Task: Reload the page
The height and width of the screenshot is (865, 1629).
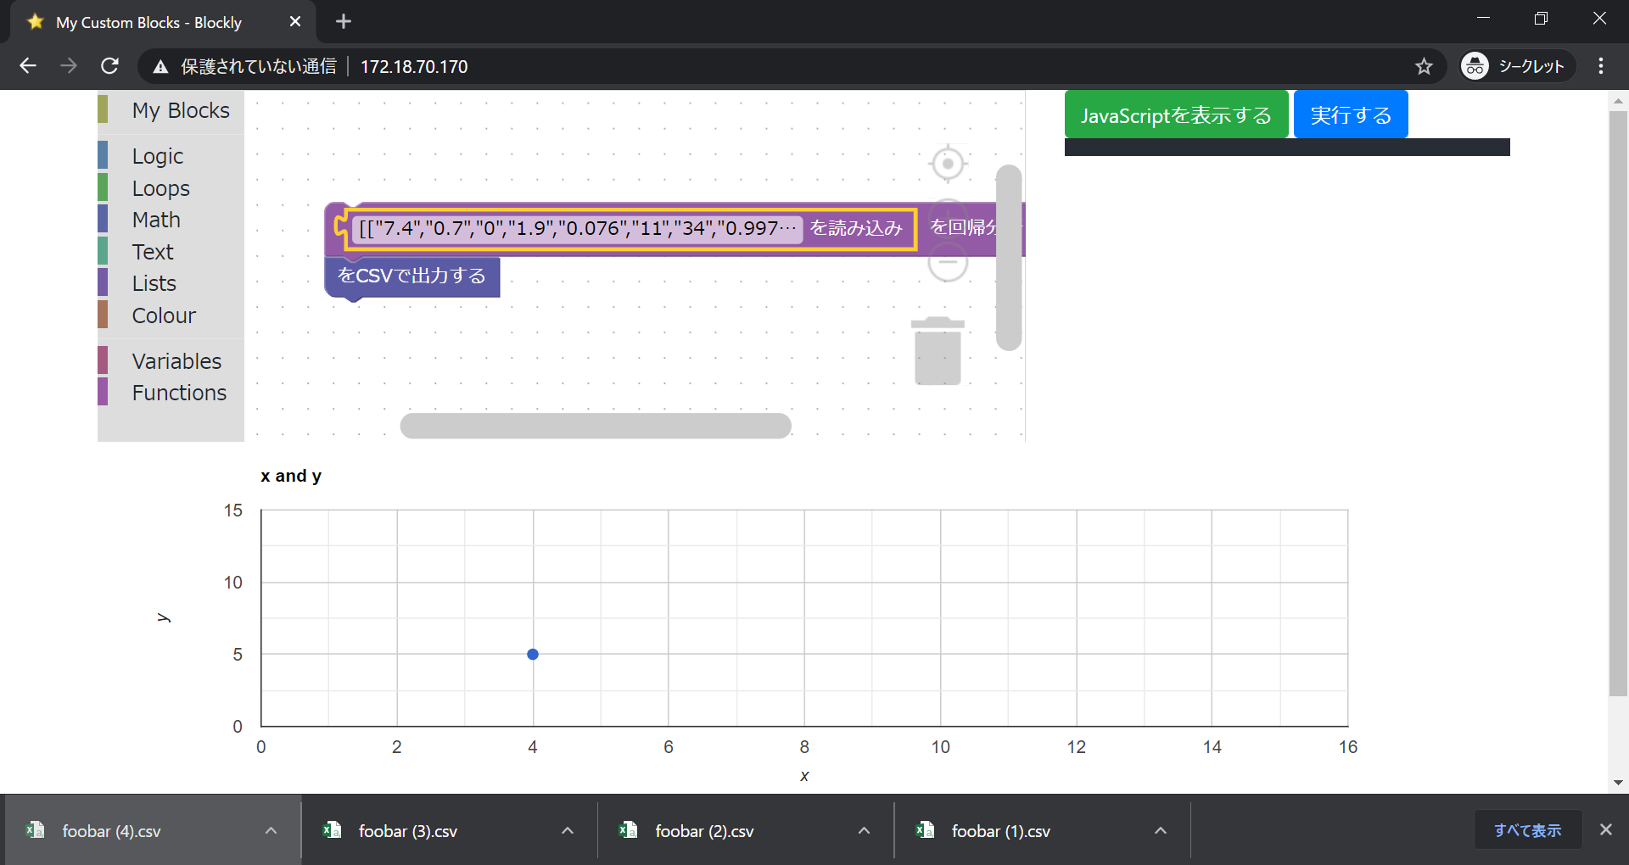Action: [x=109, y=66]
